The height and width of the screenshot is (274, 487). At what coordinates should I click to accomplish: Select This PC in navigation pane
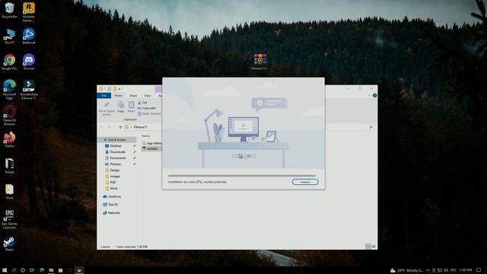[110, 205]
